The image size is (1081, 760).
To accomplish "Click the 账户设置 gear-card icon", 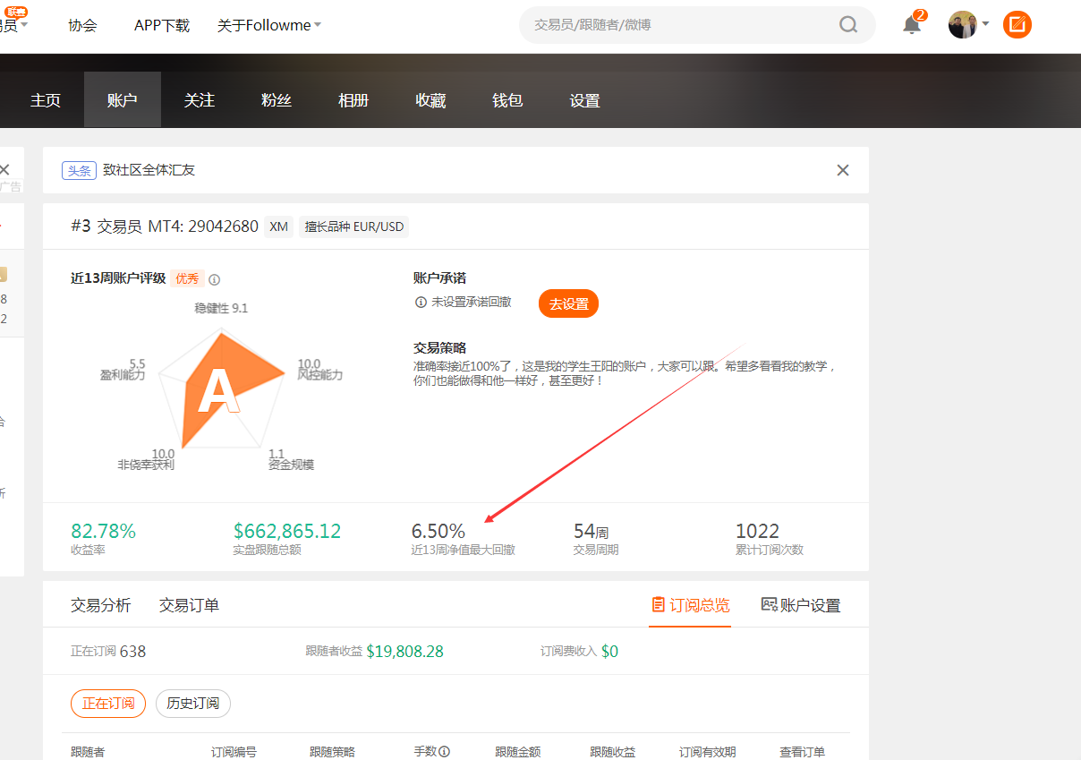I will (x=770, y=604).
